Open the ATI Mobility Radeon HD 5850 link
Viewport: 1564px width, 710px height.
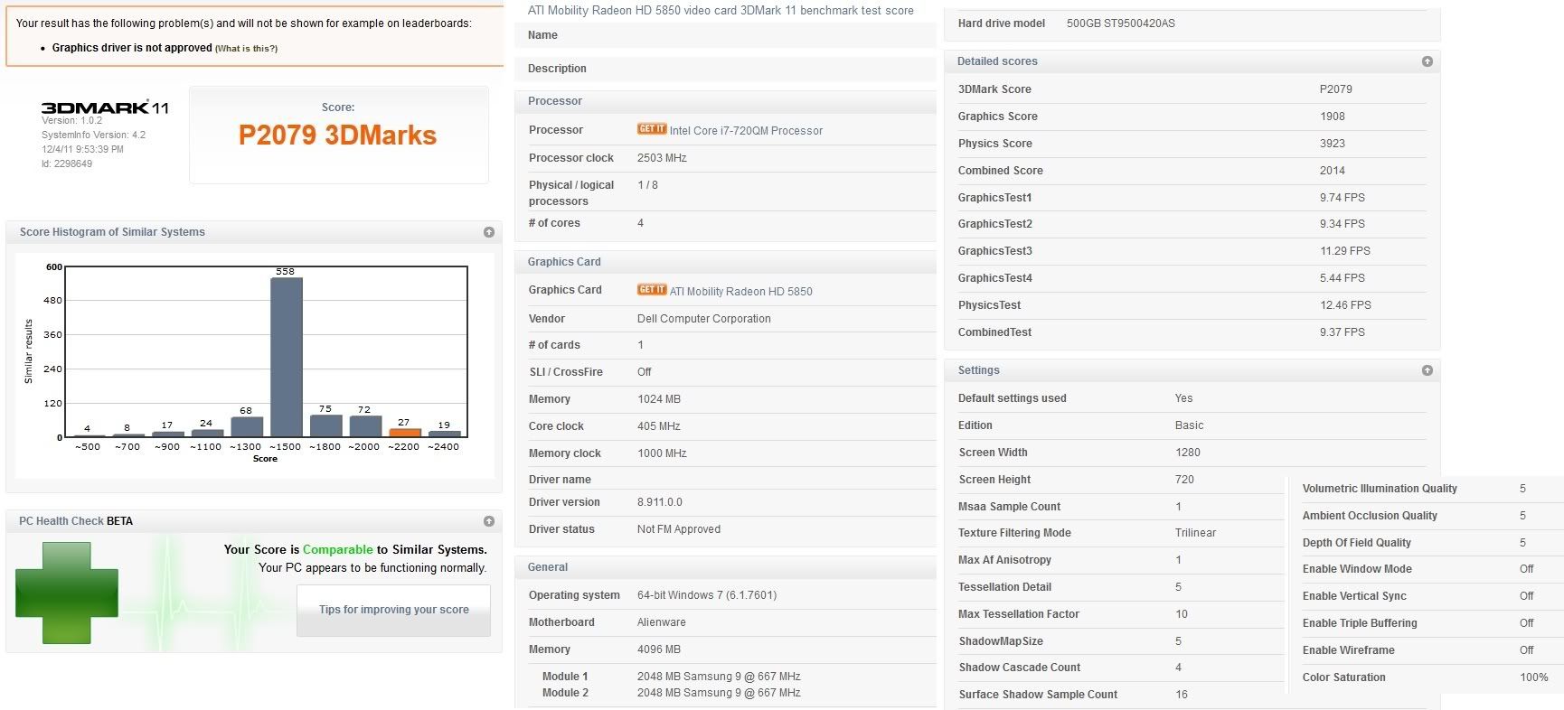click(741, 292)
